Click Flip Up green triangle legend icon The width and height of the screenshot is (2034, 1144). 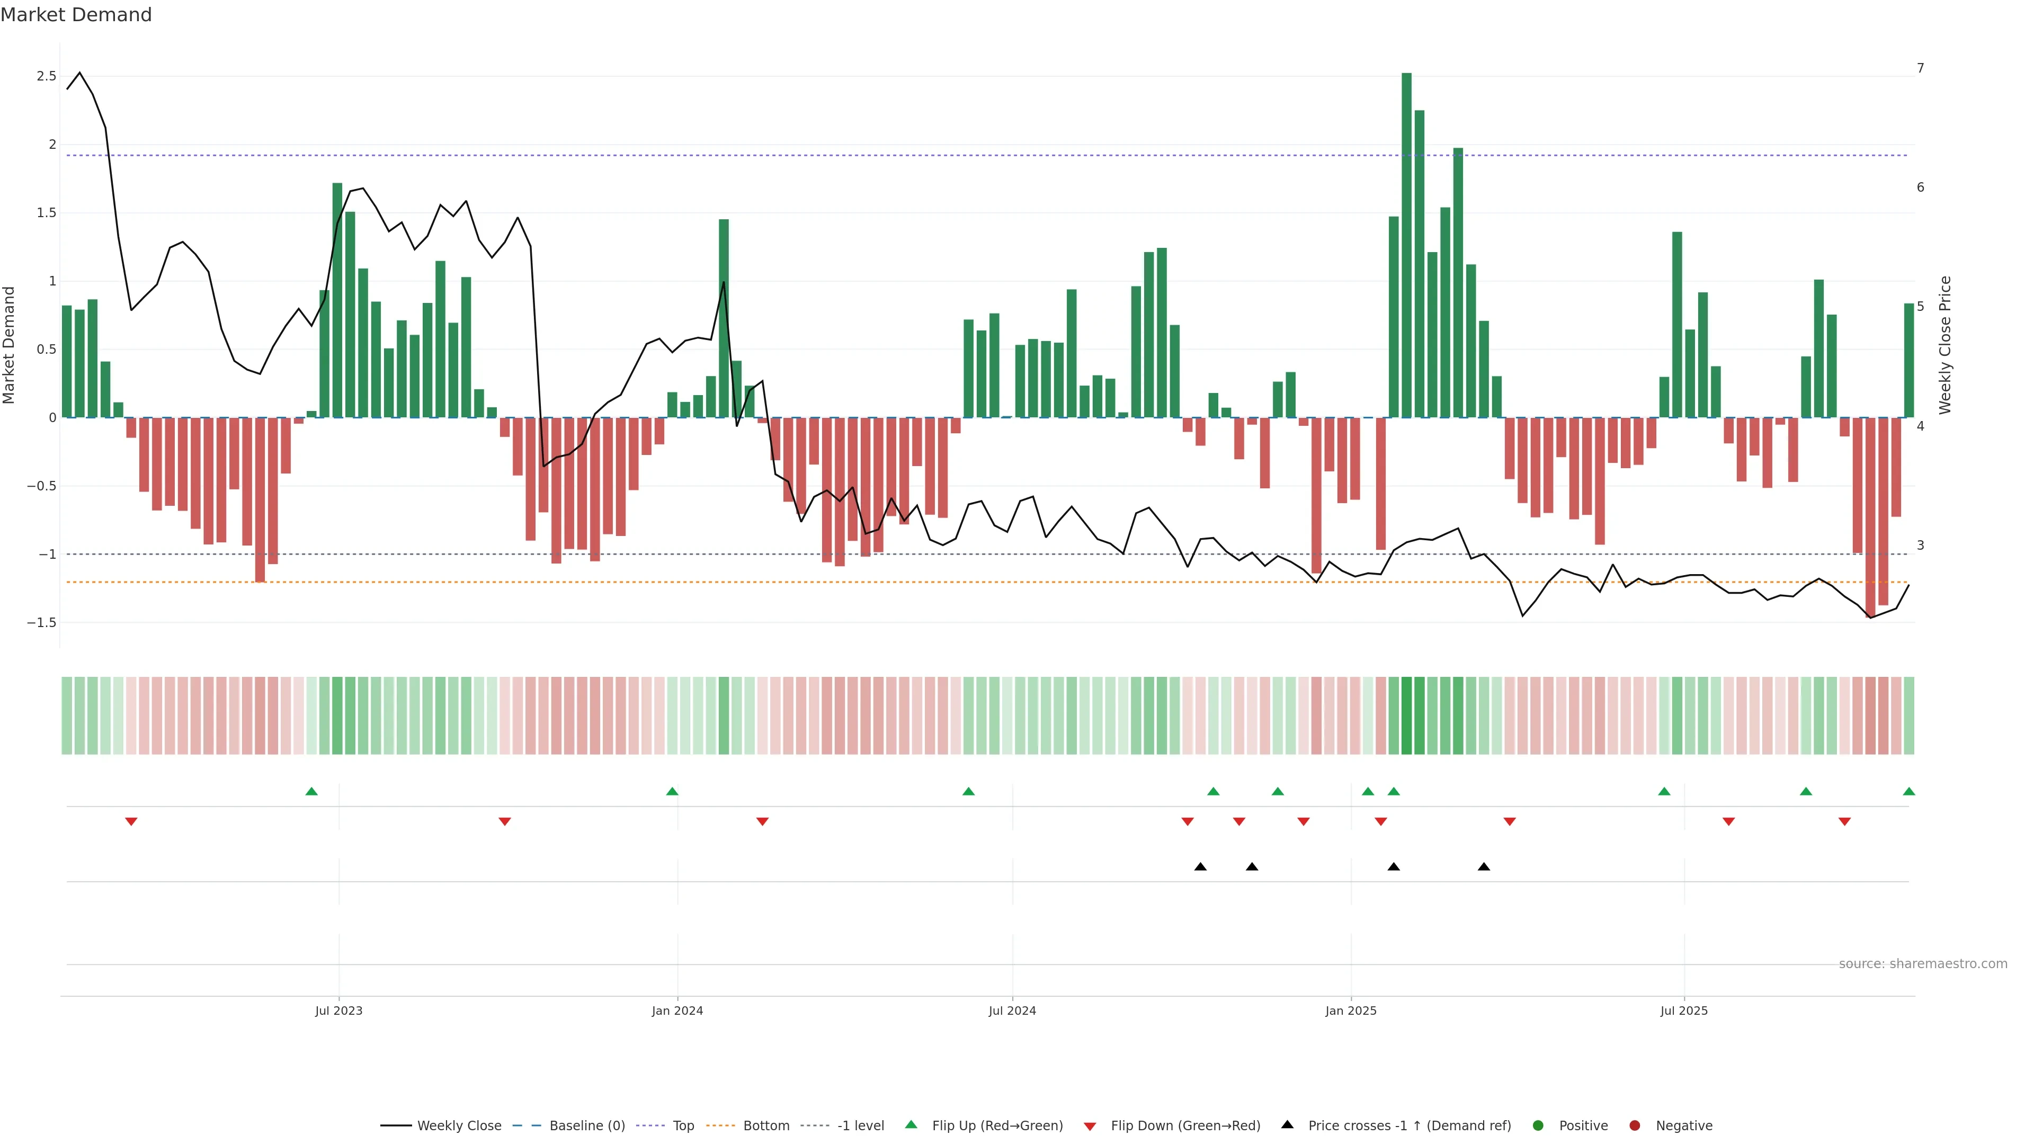[911, 1124]
